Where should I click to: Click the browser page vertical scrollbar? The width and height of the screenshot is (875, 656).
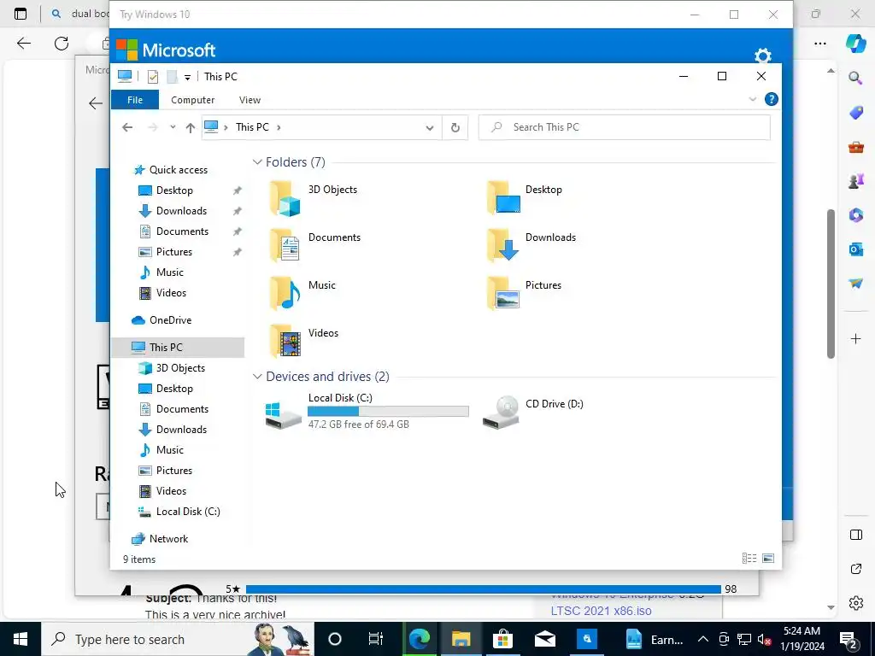point(831,284)
